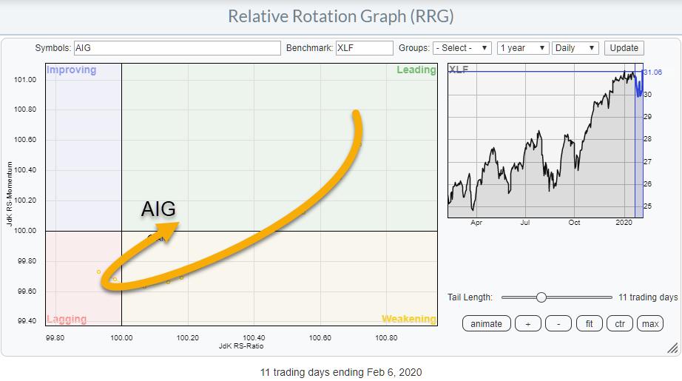682x381 pixels.
Task: Open the Groups select dropdown
Action: coord(462,48)
